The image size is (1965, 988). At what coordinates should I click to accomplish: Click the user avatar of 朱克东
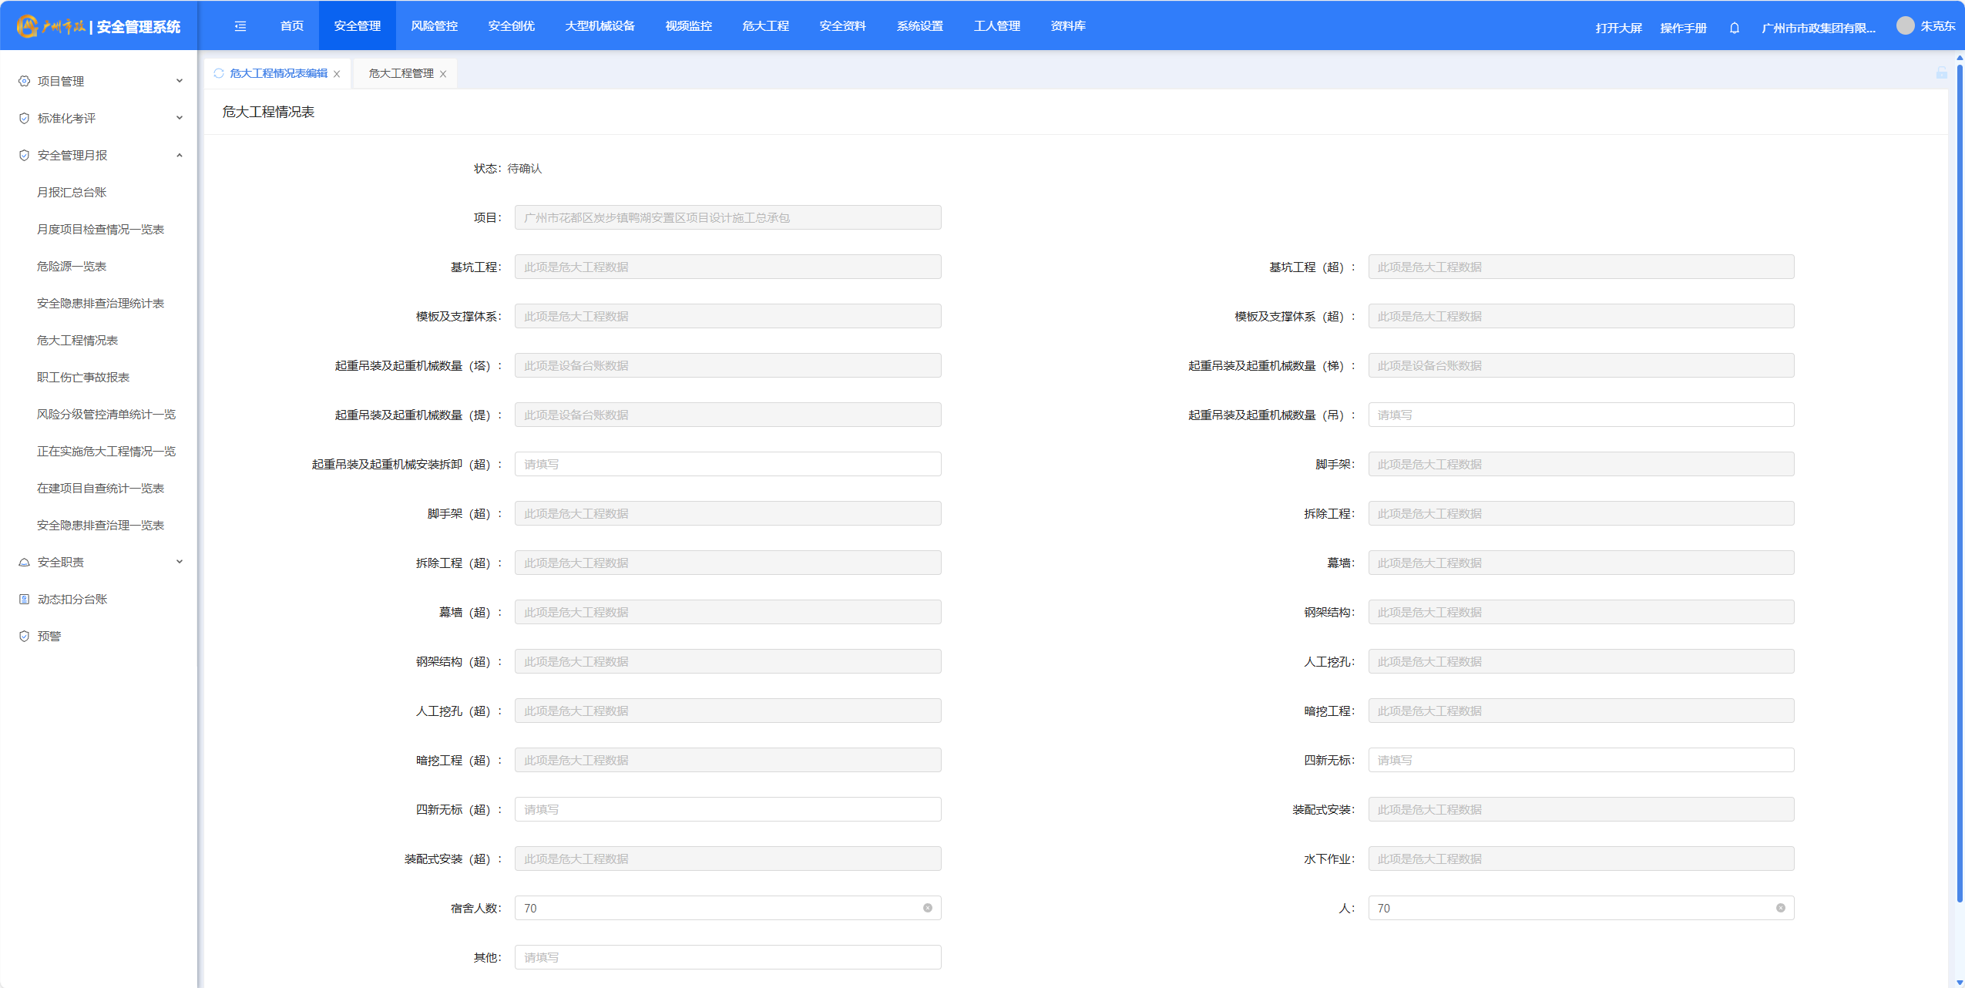[x=1905, y=25]
